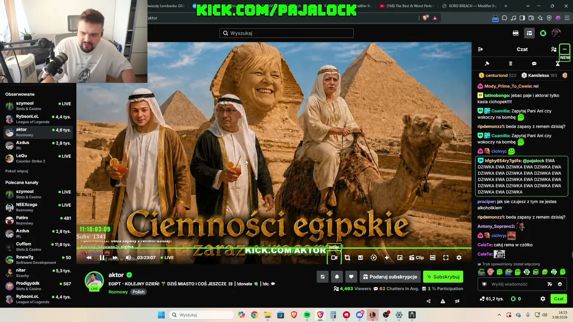Click the MOK icon in Kick header
The height and width of the screenshot is (322, 573).
[x=516, y=33]
